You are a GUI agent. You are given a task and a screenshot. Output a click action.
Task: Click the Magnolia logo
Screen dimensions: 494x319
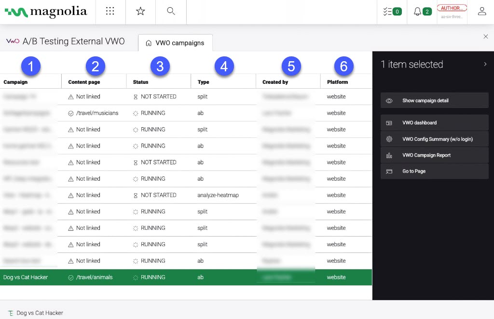(46, 12)
